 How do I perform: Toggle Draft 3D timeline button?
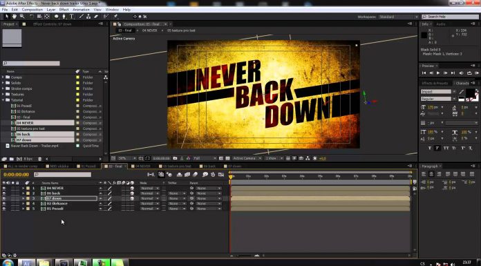(x=169, y=175)
